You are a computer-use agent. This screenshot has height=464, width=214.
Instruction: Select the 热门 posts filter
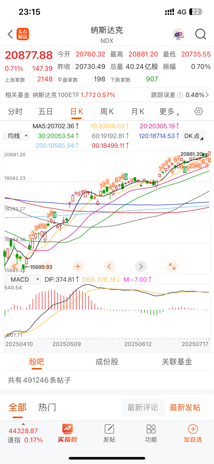[47, 407]
